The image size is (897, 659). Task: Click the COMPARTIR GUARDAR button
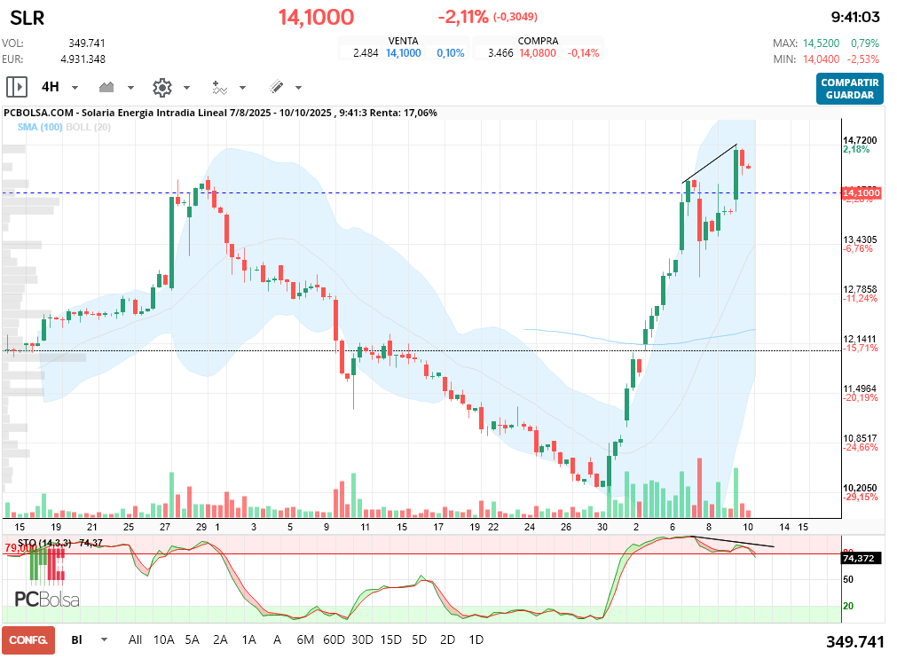coord(849,89)
